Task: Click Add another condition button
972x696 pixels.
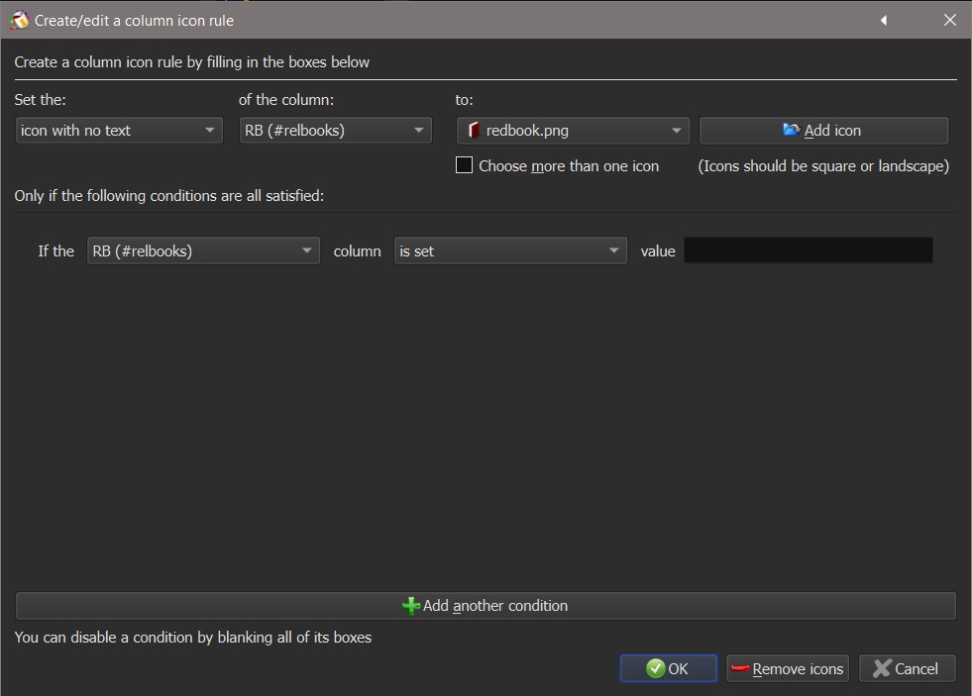Action: (486, 606)
